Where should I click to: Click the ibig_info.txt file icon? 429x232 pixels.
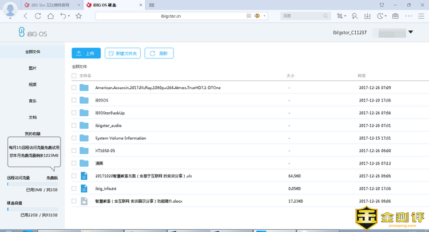84,188
